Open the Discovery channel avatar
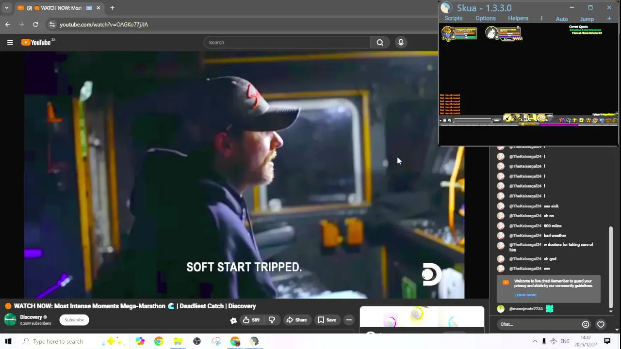Image resolution: width=621 pixels, height=349 pixels. tap(10, 319)
